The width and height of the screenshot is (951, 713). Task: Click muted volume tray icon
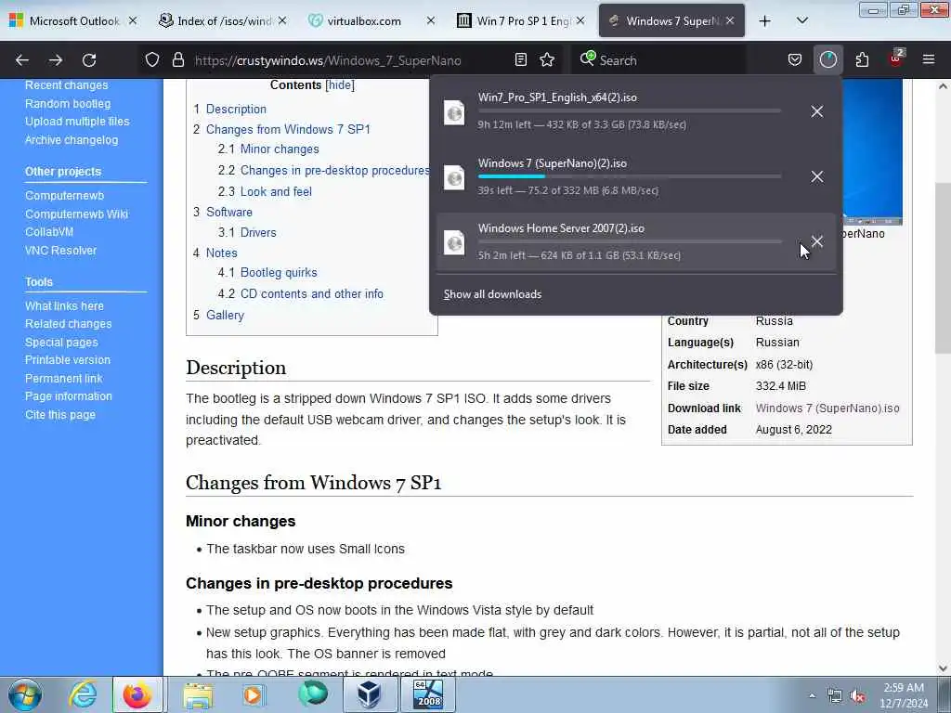857,695
